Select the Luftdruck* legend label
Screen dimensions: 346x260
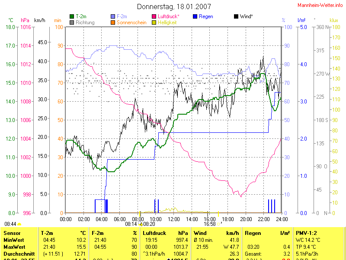click(168, 16)
